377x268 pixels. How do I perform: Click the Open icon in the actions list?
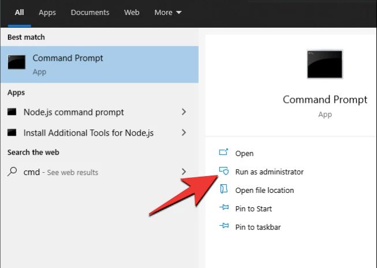click(223, 152)
